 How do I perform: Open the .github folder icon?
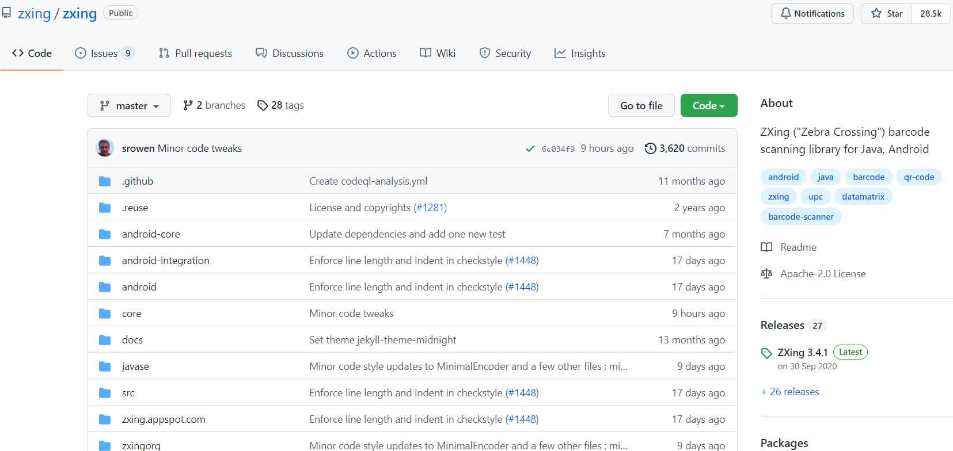105,181
